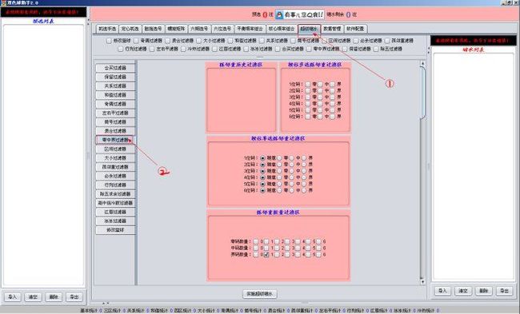Switch to the 螺旋矩阵 tab
Image resolution: width=520 pixels, height=314 pixels.
point(176,29)
